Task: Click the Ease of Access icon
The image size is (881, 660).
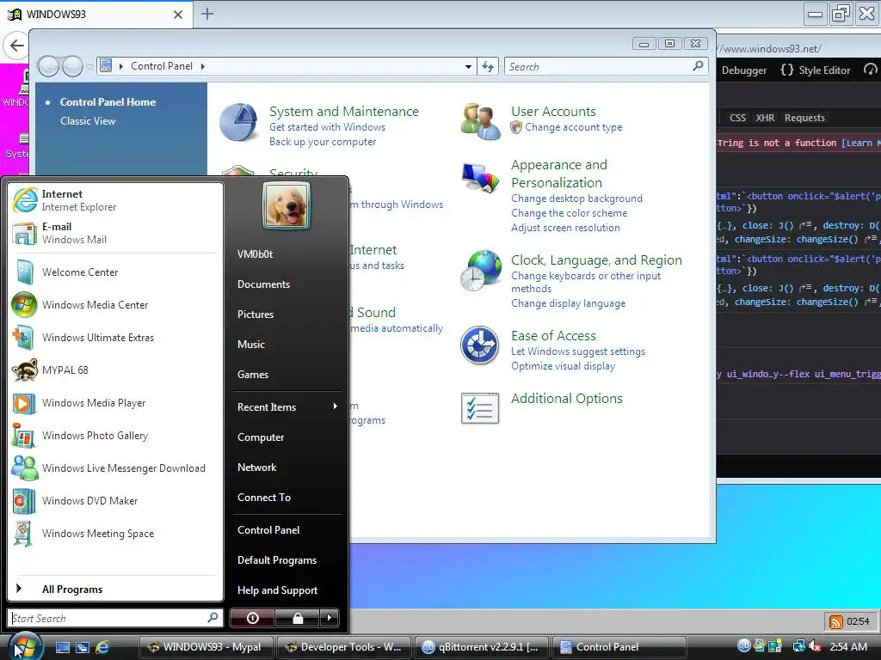Action: (x=480, y=345)
